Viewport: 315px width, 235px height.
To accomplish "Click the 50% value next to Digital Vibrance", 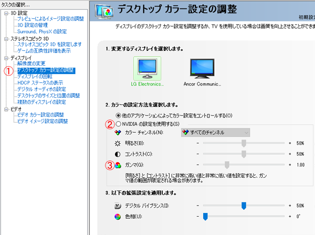I will (x=300, y=206).
